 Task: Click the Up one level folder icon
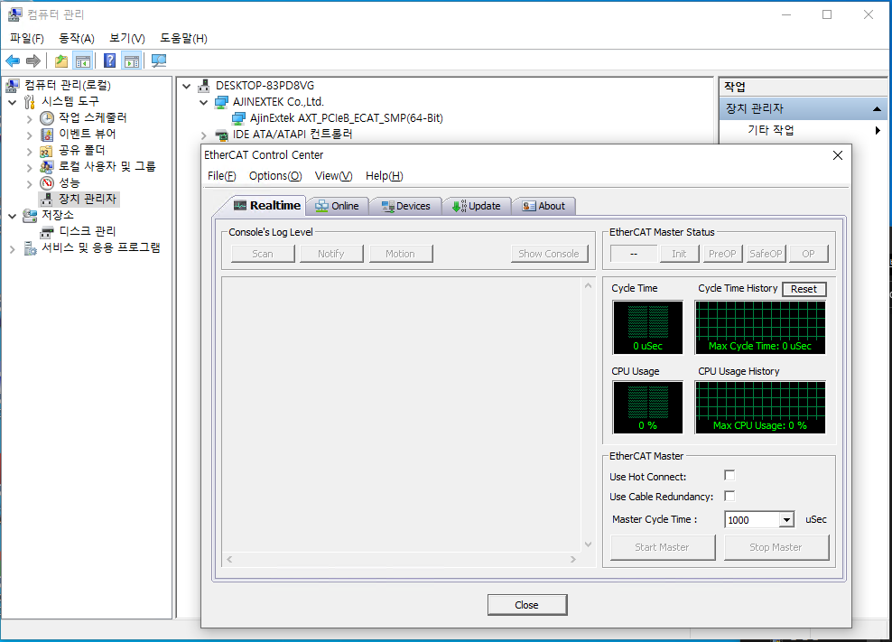(x=60, y=60)
